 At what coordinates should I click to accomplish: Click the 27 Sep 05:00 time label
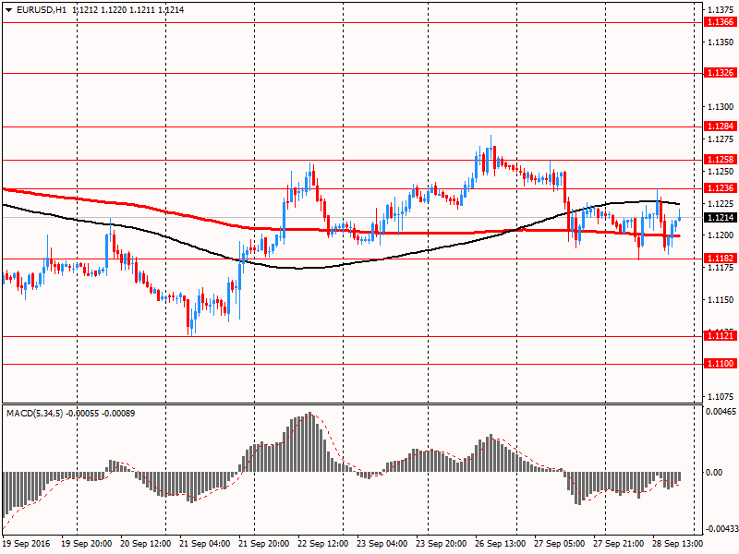pos(560,544)
